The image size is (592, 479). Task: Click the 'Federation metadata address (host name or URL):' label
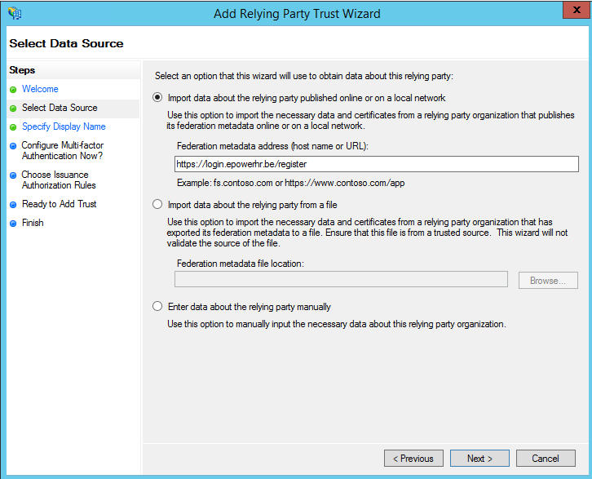click(x=272, y=146)
